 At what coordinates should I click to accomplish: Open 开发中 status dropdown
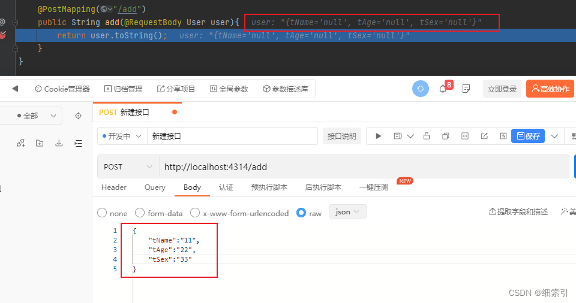tap(122, 136)
